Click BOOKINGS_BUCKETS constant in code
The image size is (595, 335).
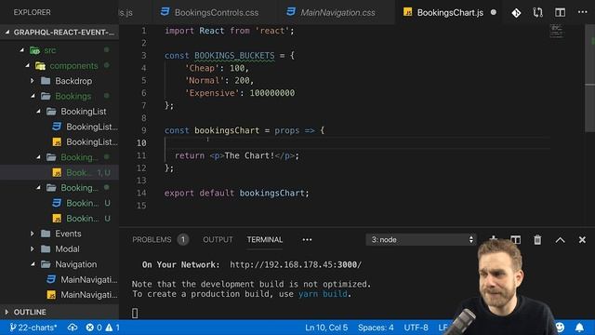(234, 56)
